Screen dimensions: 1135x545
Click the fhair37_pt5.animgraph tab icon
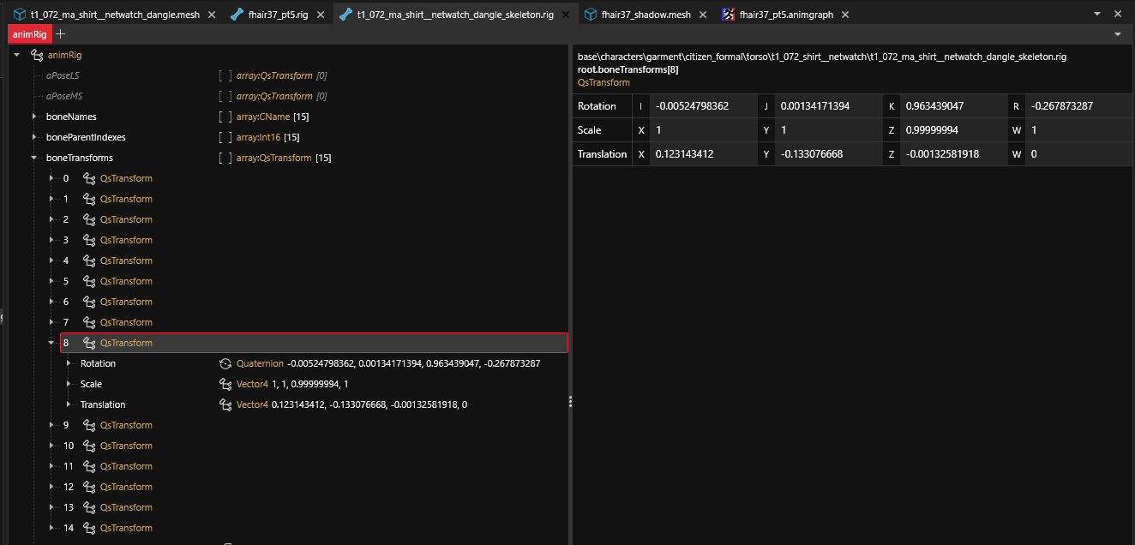(729, 15)
